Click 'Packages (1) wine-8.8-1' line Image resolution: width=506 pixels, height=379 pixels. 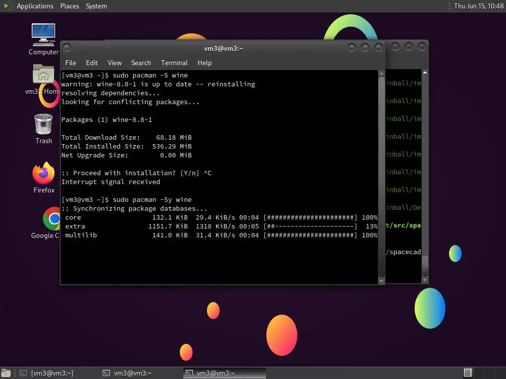click(107, 120)
